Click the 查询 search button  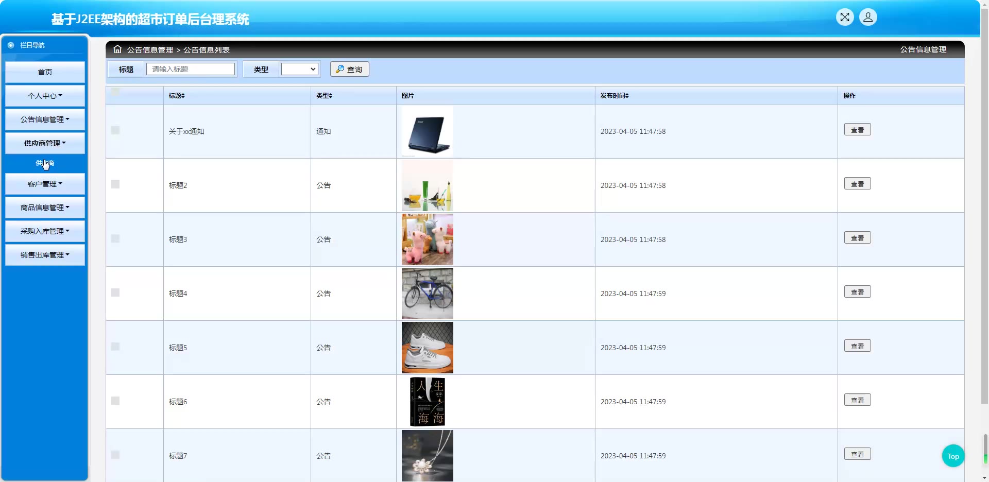point(350,69)
